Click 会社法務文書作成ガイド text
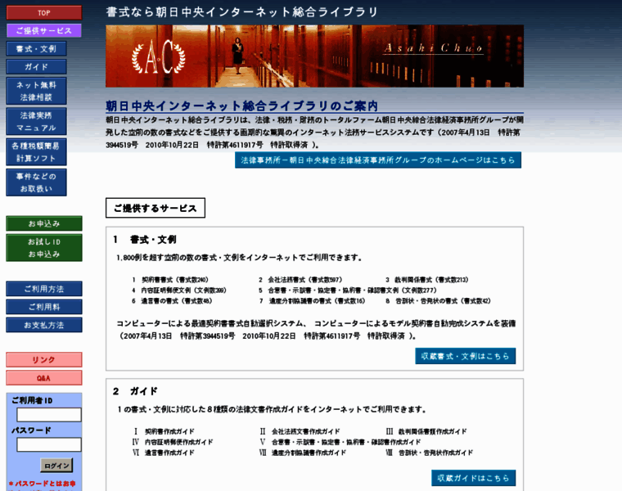This screenshot has width=622, height=491. (x=306, y=431)
